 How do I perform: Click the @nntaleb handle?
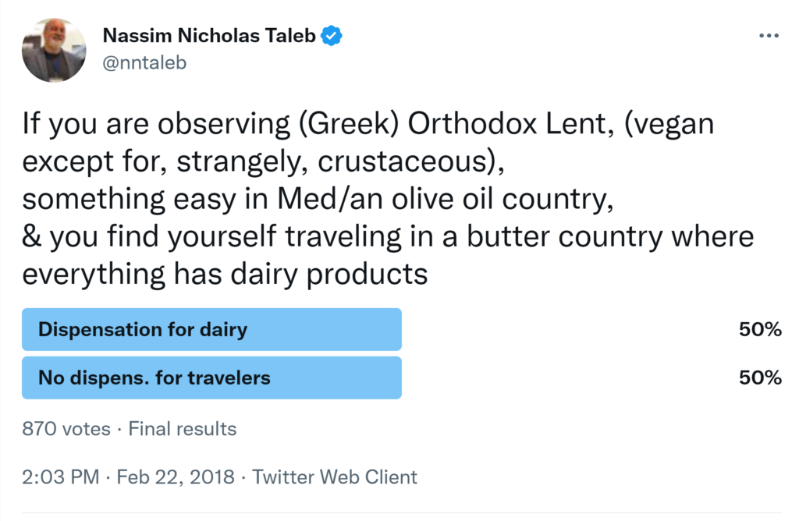coord(144,62)
